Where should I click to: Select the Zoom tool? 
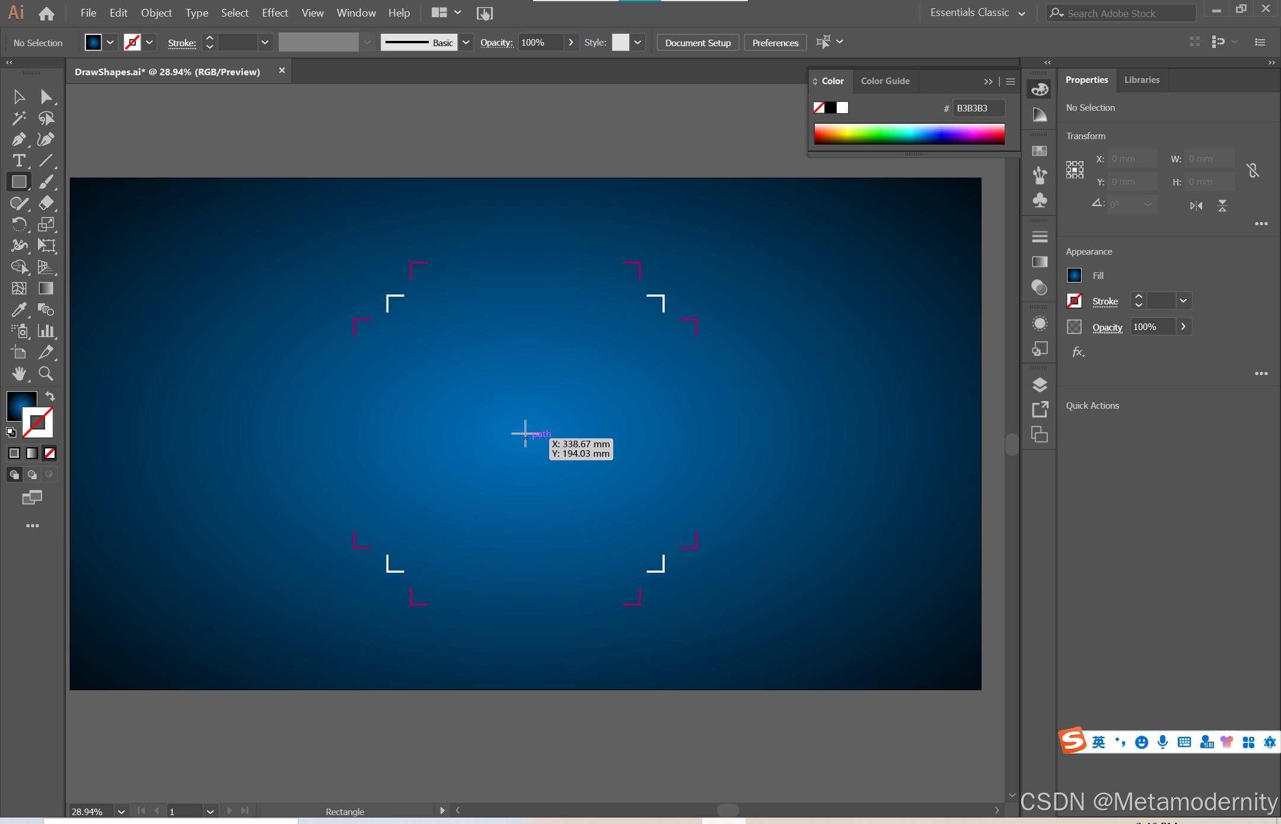point(46,373)
